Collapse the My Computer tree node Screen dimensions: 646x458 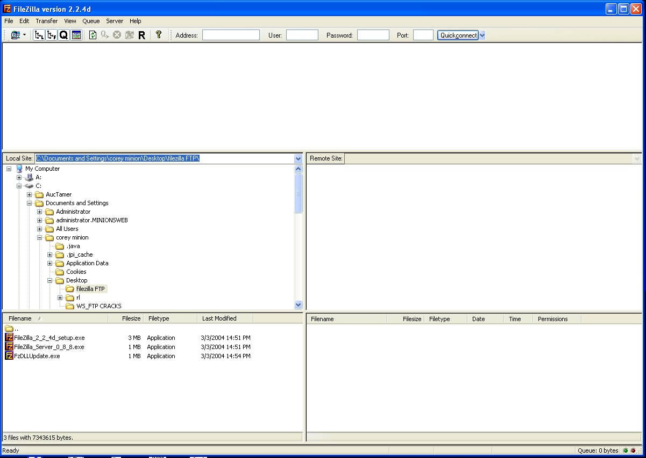click(x=9, y=169)
